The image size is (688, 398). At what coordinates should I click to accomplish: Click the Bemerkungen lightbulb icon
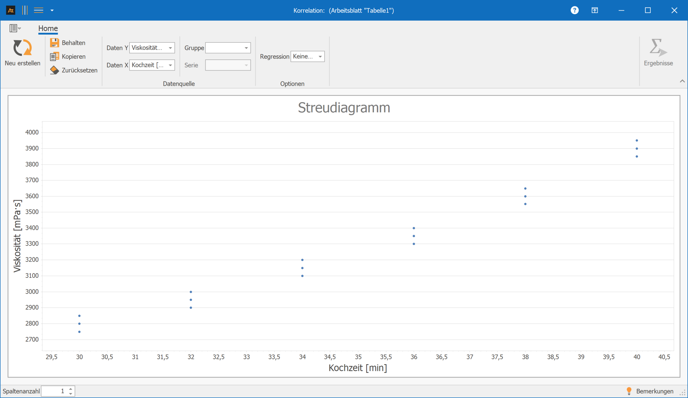629,391
